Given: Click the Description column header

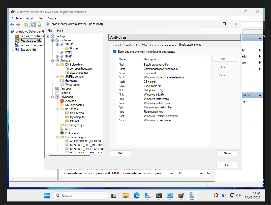Looking at the screenshot, I should pyautogui.click(x=174, y=59).
